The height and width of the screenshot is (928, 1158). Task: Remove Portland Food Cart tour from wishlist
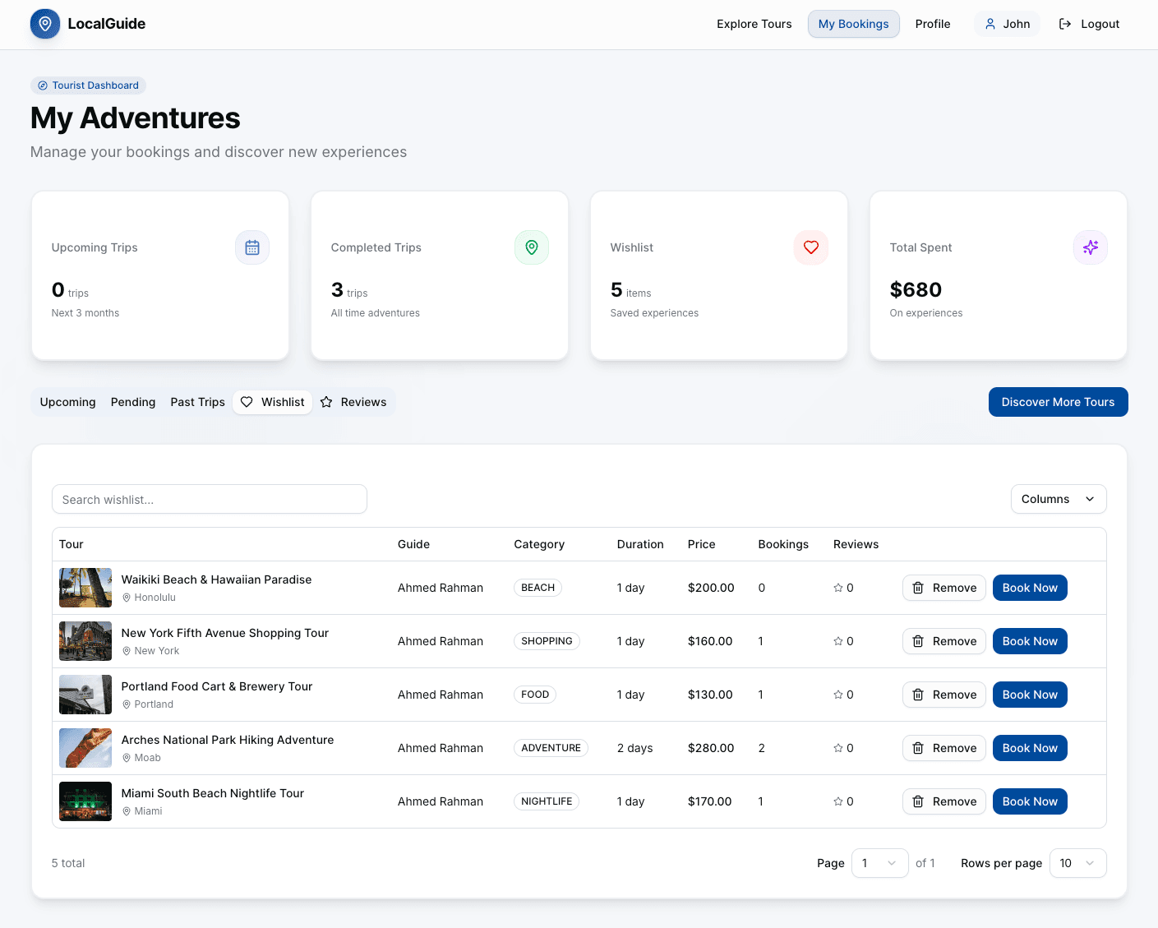[x=943, y=695]
